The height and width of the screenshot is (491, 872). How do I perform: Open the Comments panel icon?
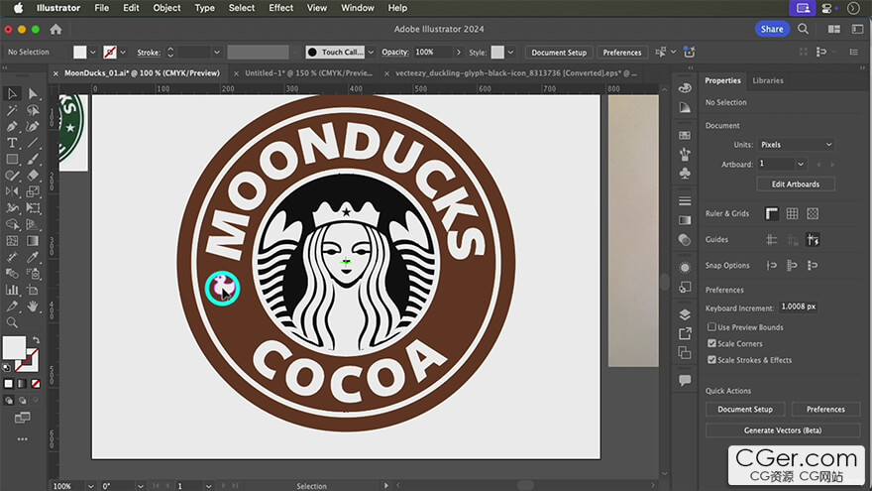(685, 380)
